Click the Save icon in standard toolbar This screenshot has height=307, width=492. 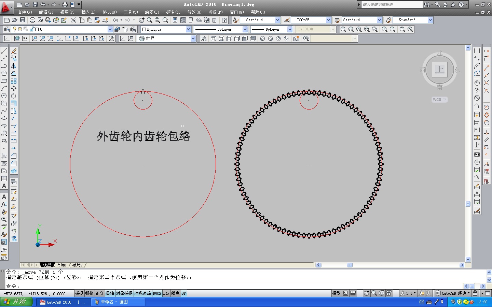pos(23,20)
